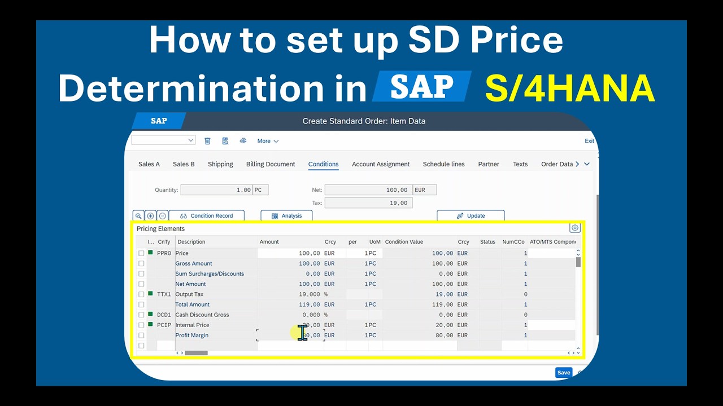The width and height of the screenshot is (723, 406).
Task: Click the SAP logo in the header
Action: [x=159, y=121]
